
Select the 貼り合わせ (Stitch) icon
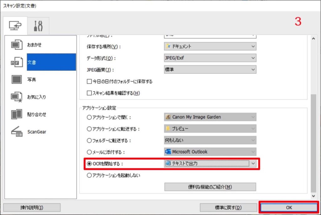click(17, 114)
